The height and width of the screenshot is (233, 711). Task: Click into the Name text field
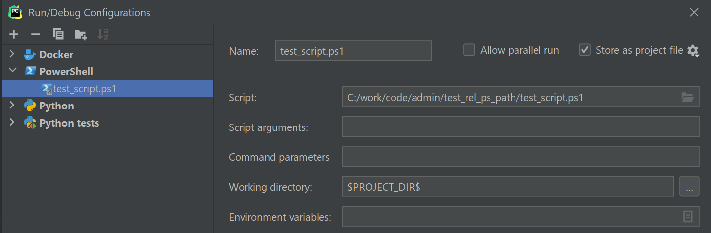pos(353,50)
